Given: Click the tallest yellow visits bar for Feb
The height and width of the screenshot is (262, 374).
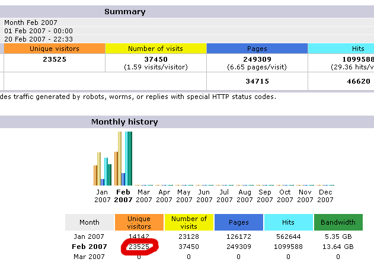Looking at the screenshot, I should click(120, 158).
